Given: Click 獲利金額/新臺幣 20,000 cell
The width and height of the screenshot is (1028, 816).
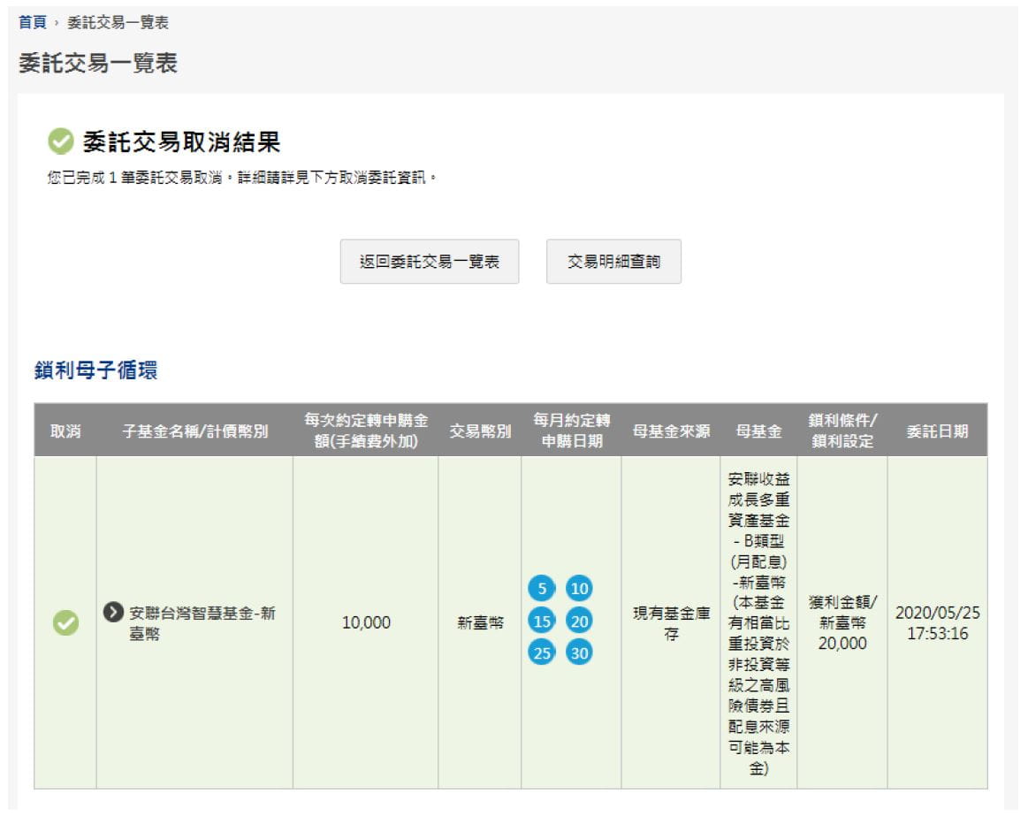Looking at the screenshot, I should click(x=842, y=622).
